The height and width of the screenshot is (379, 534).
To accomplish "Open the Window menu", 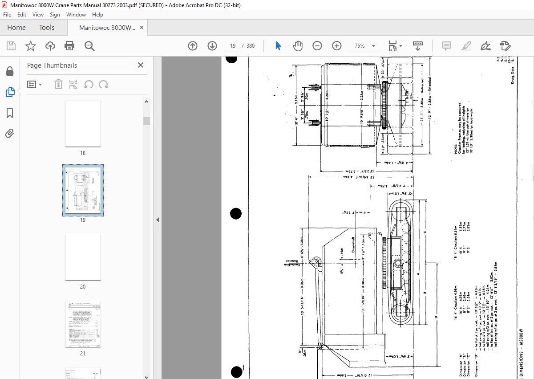I will 76,15.
